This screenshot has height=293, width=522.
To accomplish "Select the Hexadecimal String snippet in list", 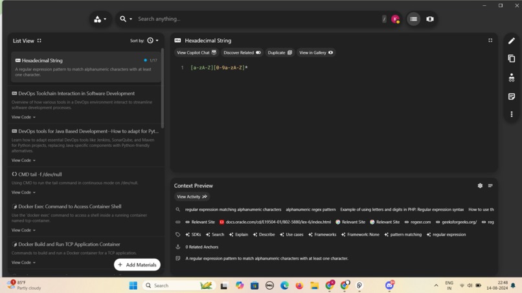I will tap(86, 67).
